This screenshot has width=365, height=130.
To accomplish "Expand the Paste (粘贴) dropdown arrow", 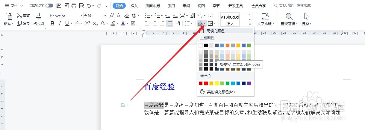I will pos(13,24).
